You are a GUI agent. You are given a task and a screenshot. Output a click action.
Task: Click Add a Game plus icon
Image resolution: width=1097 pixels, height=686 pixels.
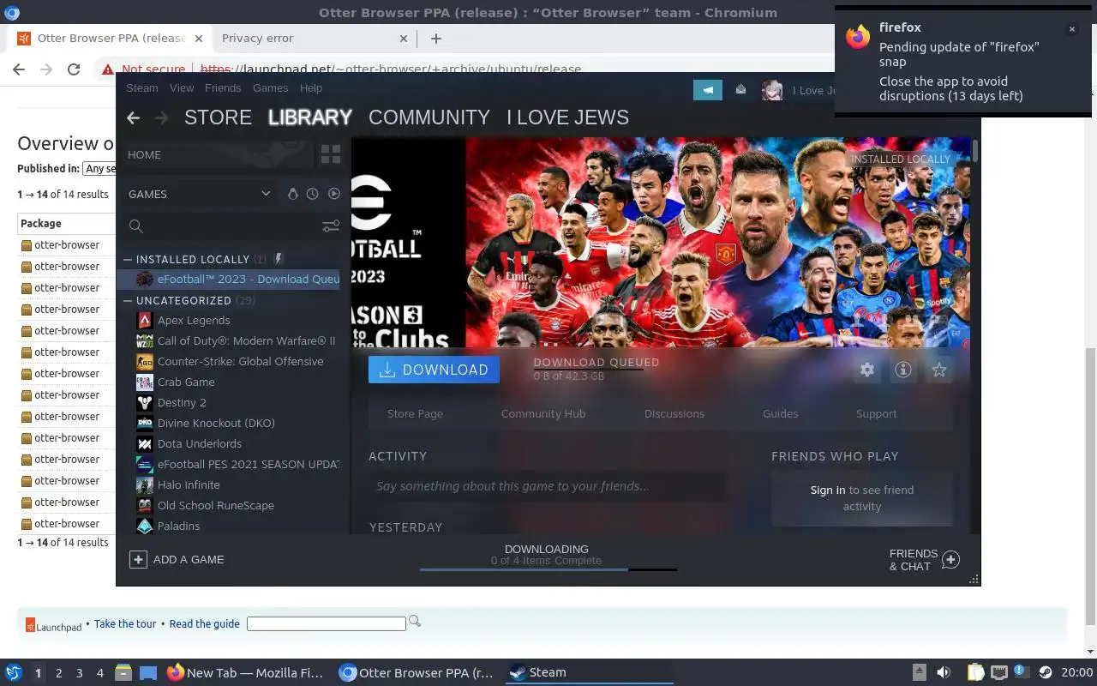[138, 559]
